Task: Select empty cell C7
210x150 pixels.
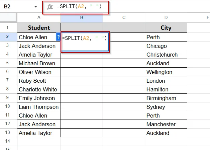Action: point(124,81)
